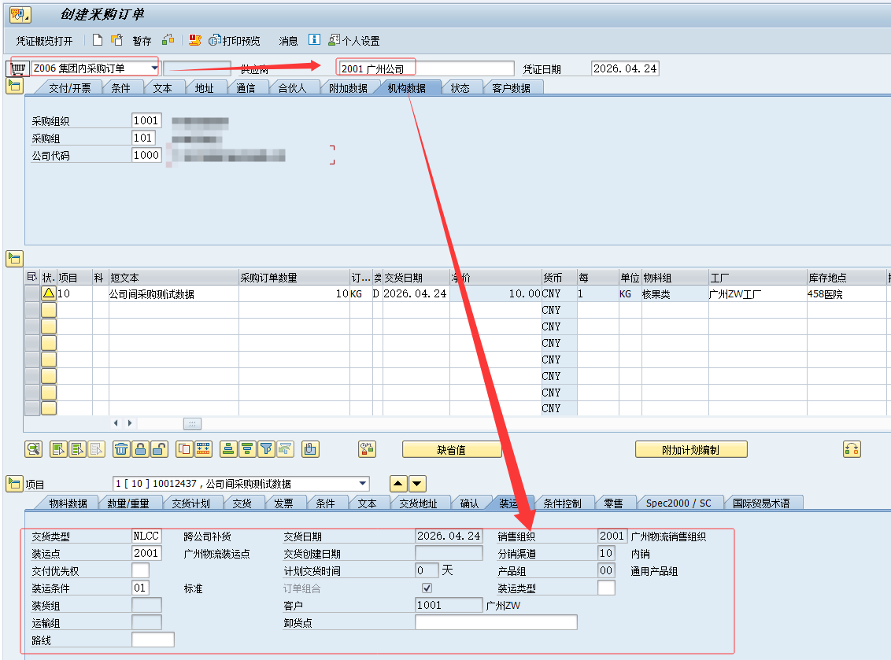The width and height of the screenshot is (891, 660).
Task: Click the create new document icon
Action: [98, 40]
